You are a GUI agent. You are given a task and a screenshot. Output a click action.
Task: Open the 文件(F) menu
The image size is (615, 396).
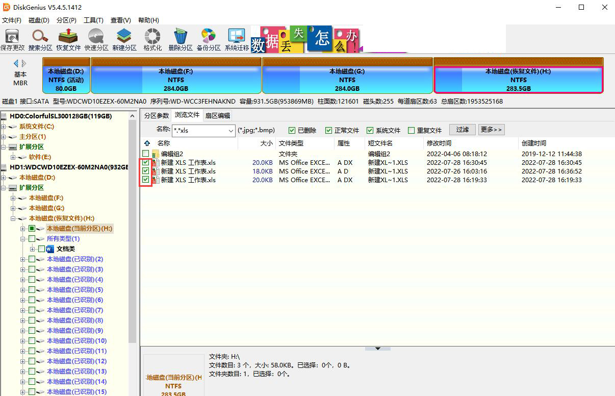coord(12,20)
